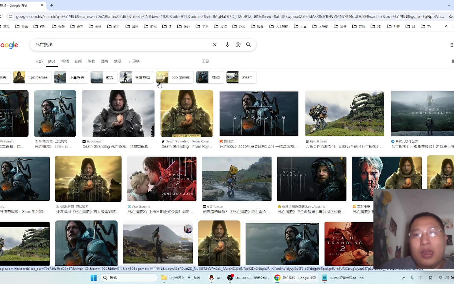The height and width of the screenshot is (284, 454).
Task: Open the Kojima golden poster image result
Action: tap(187, 113)
